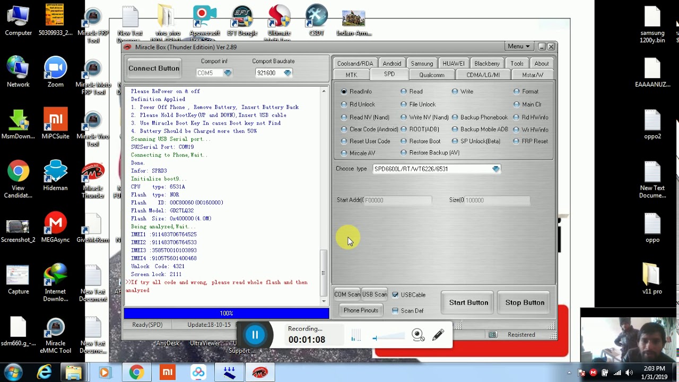The height and width of the screenshot is (382, 679).
Task: Switch to the Android tab
Action: [x=392, y=64]
